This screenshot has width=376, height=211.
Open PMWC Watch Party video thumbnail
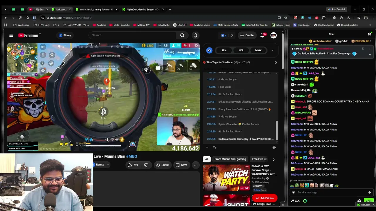pos(226,178)
